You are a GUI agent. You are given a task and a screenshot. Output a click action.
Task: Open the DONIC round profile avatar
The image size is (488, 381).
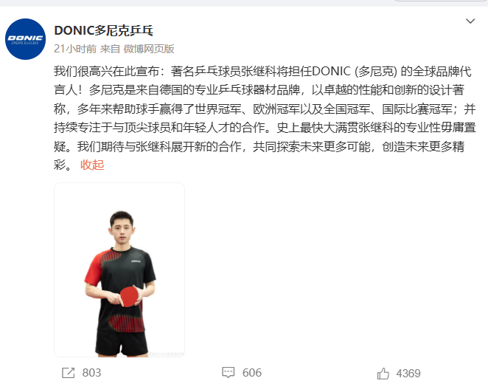(x=26, y=39)
